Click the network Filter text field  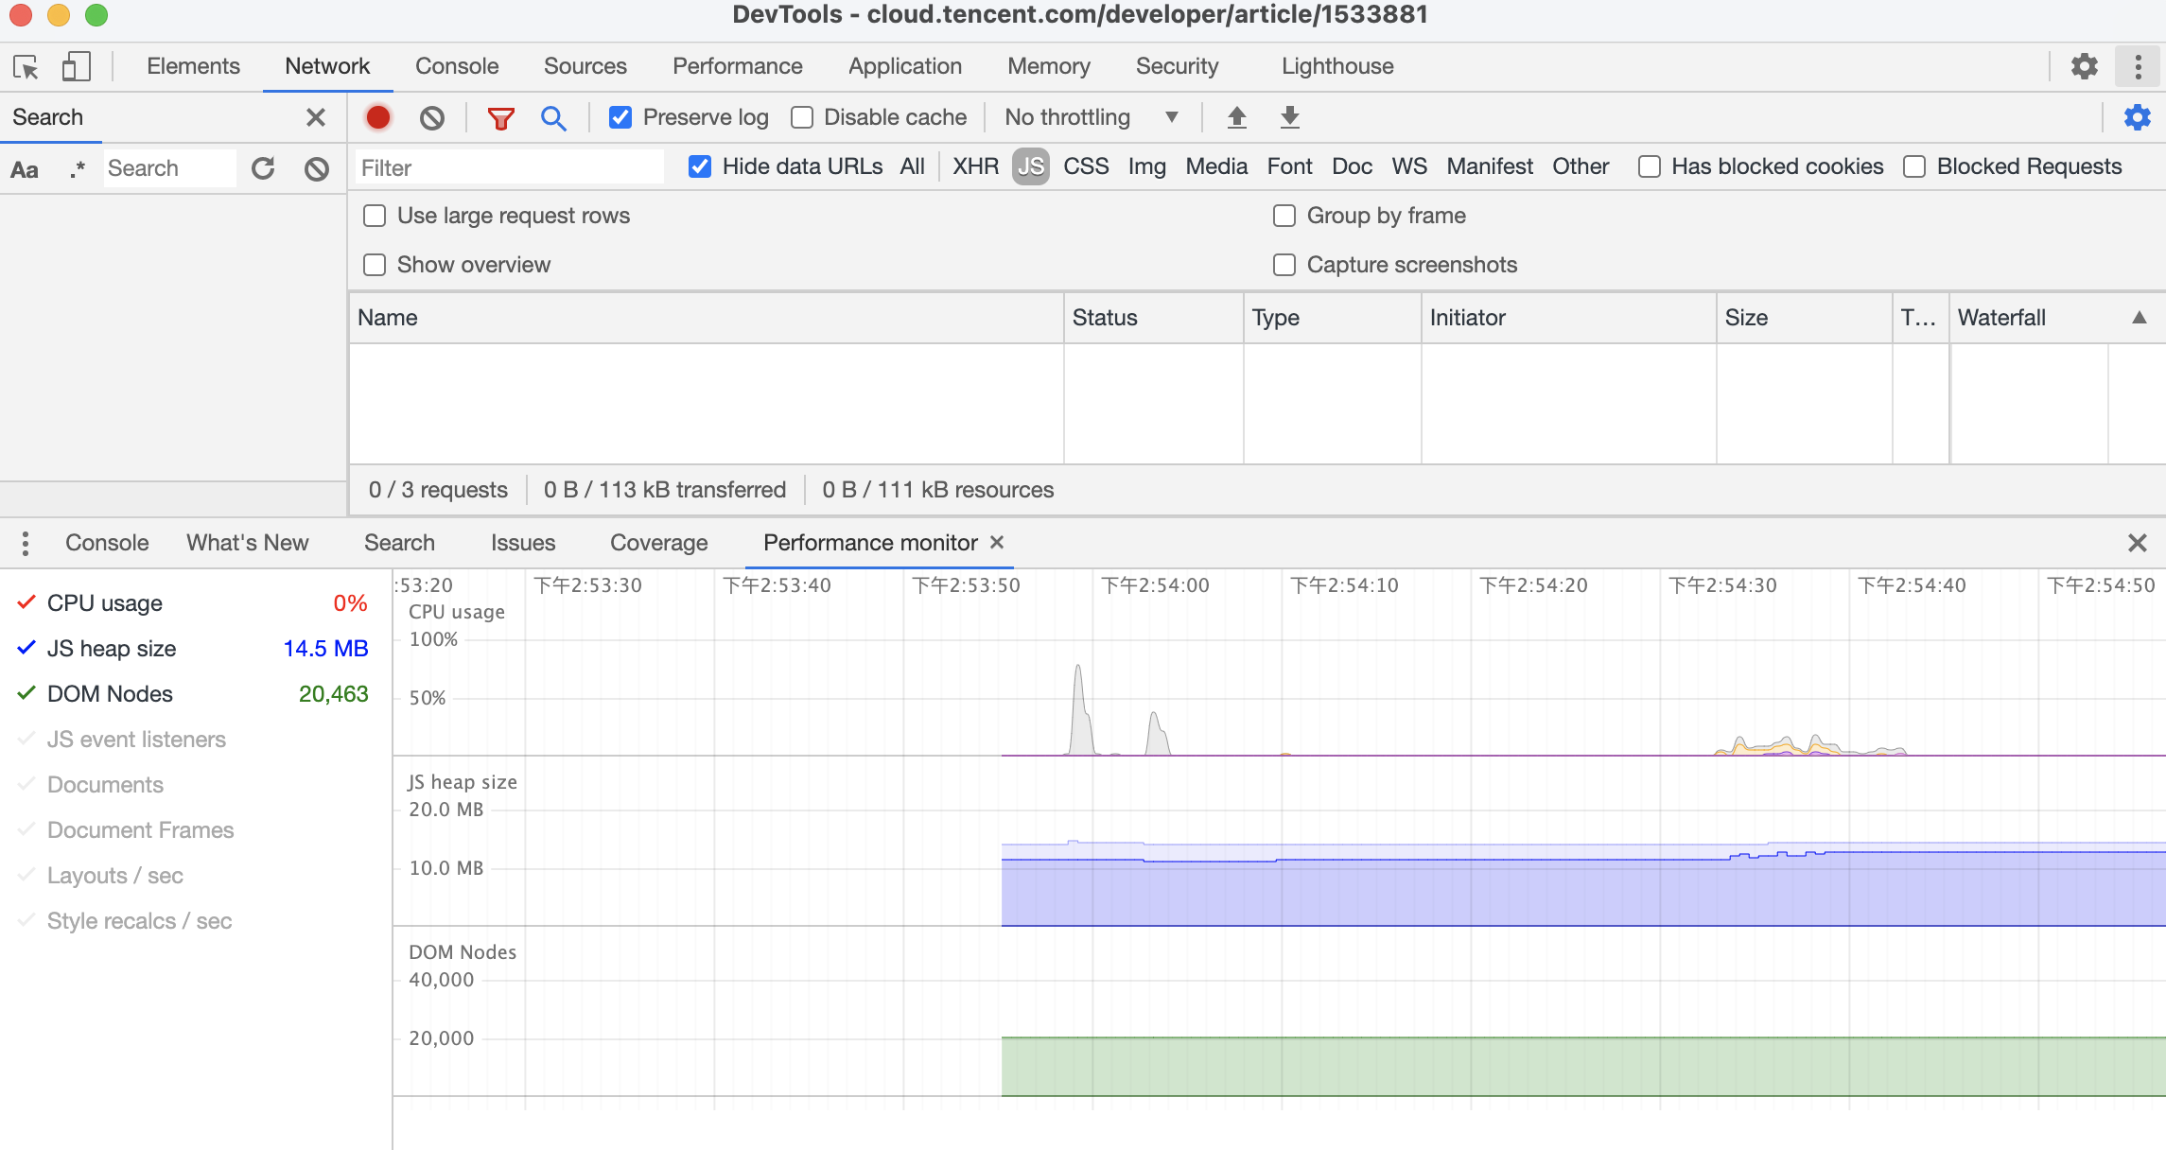[509, 168]
